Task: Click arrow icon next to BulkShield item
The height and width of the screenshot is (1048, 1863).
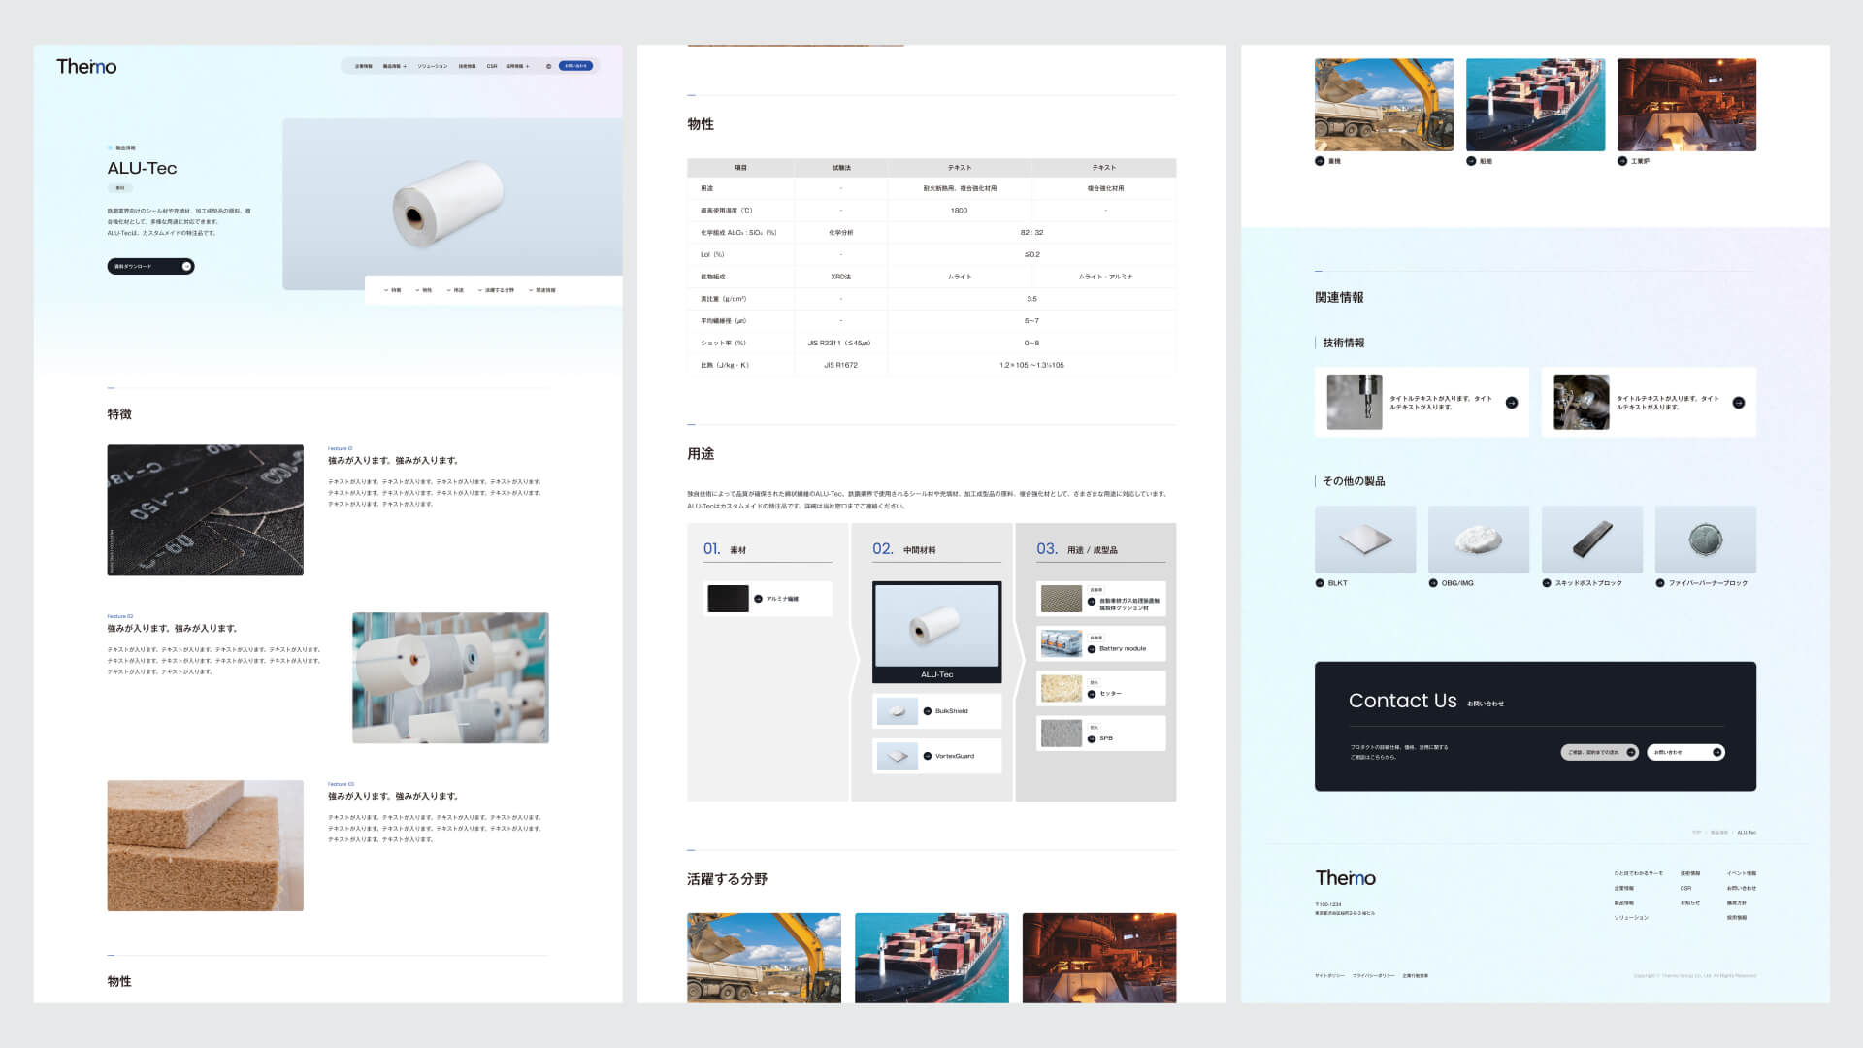Action: pos(928,711)
